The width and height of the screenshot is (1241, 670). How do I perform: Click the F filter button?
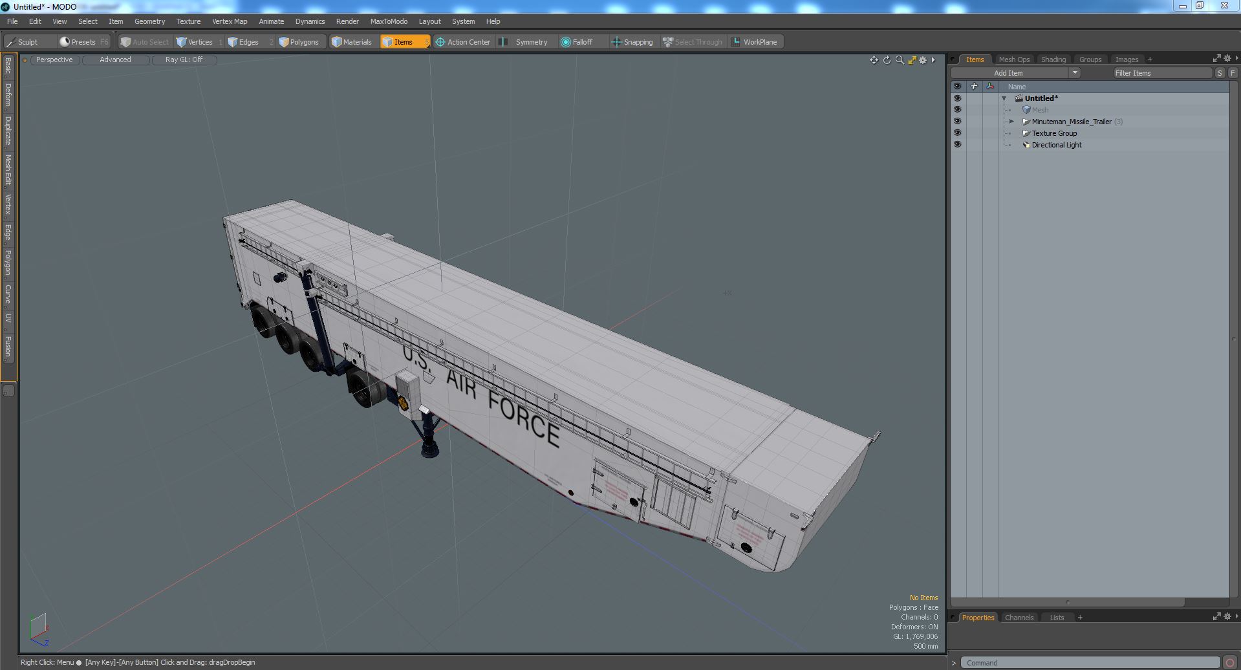coord(1233,73)
